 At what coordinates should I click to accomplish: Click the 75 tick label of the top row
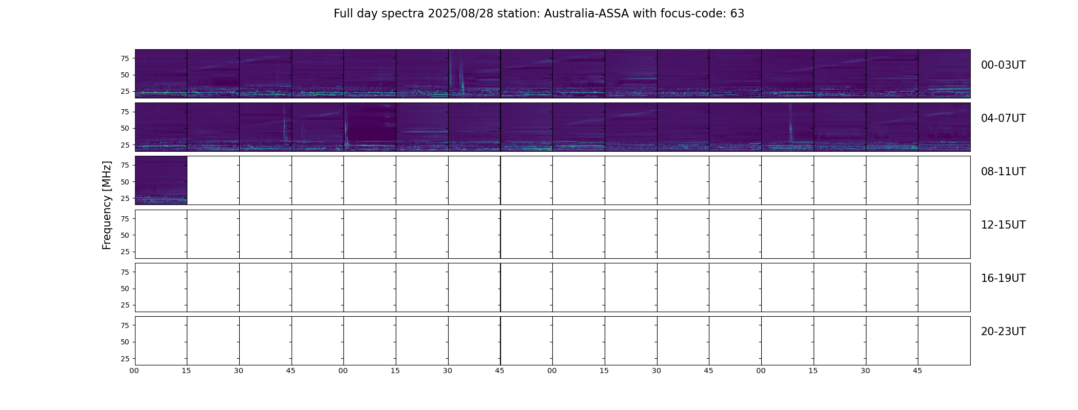coord(125,58)
